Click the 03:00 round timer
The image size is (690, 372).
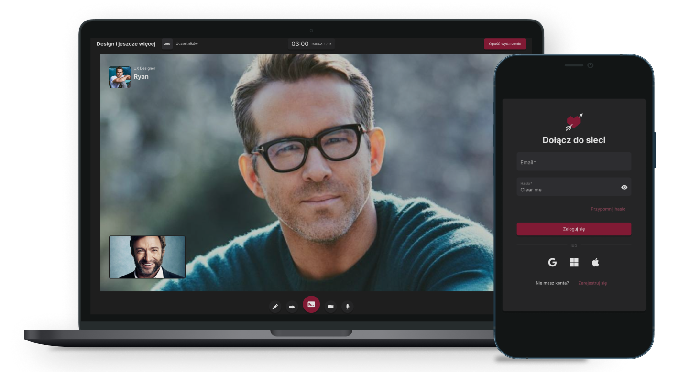click(x=300, y=44)
